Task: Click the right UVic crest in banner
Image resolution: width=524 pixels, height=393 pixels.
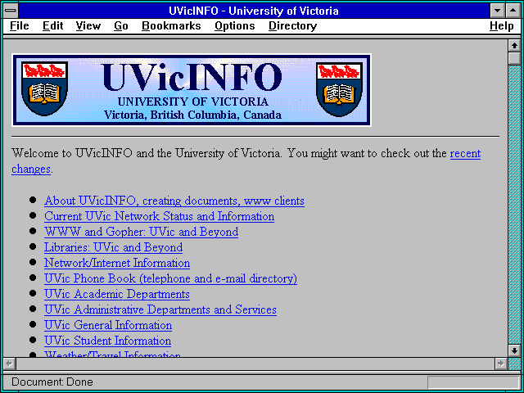Action: coord(339,89)
